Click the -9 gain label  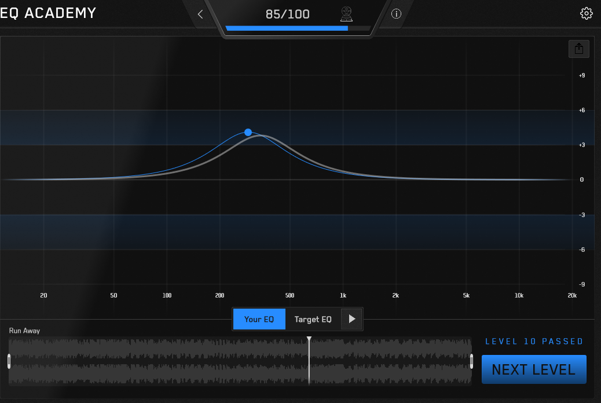582,284
